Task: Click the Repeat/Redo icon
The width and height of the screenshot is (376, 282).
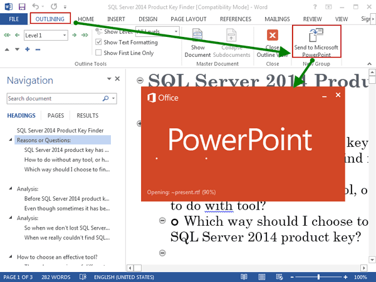Action: tap(54, 6)
